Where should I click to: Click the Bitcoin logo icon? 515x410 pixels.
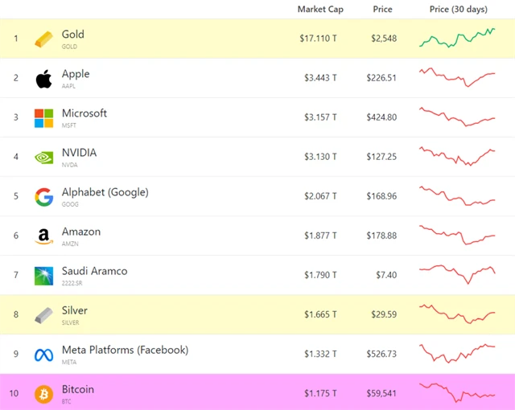click(x=43, y=394)
